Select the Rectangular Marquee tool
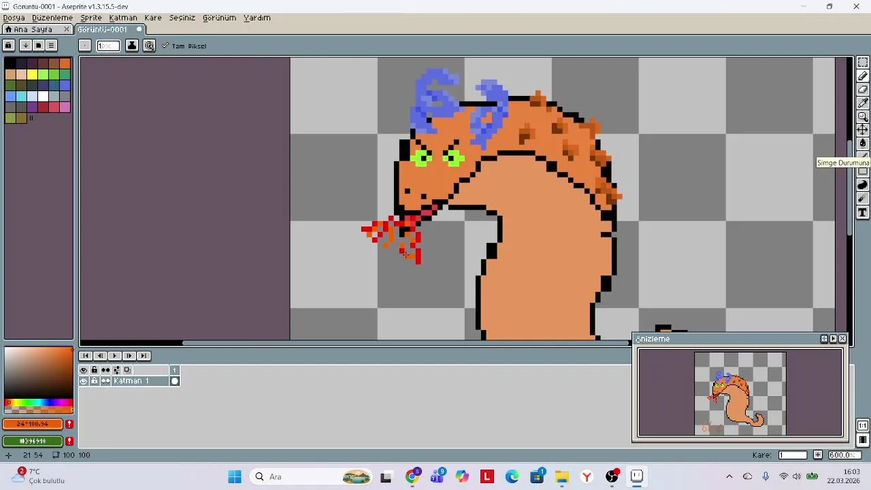Image resolution: width=871 pixels, height=490 pixels. [x=863, y=63]
